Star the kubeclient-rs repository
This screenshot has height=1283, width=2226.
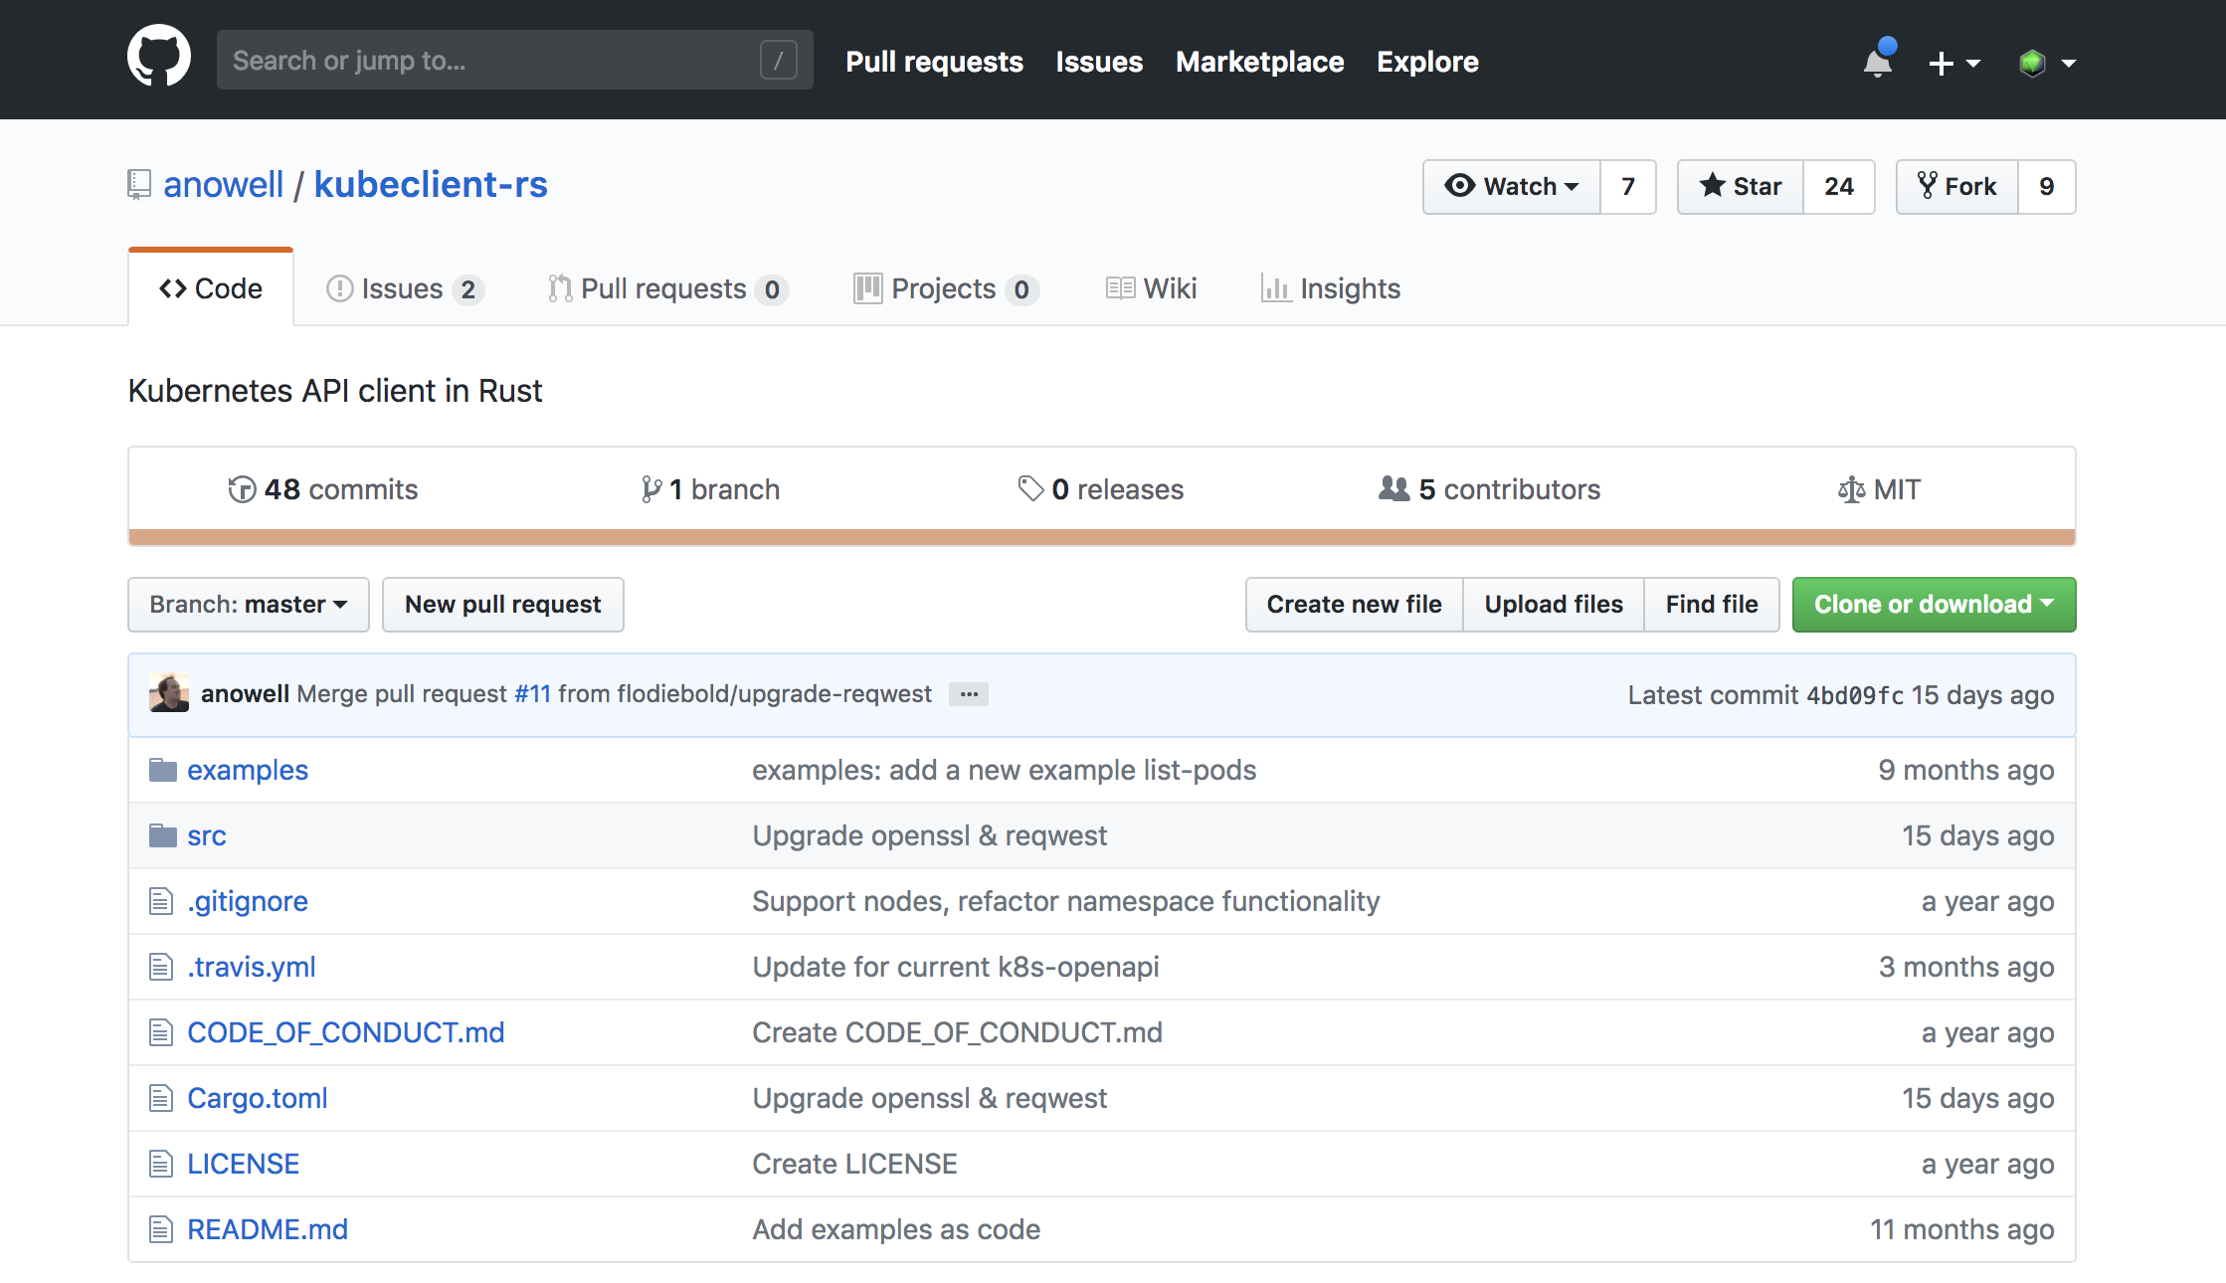(x=1741, y=187)
